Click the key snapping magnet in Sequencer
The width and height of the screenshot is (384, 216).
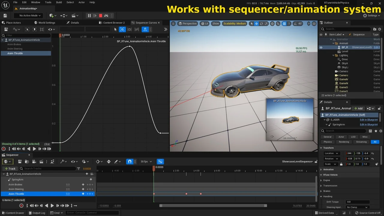pos(130,162)
